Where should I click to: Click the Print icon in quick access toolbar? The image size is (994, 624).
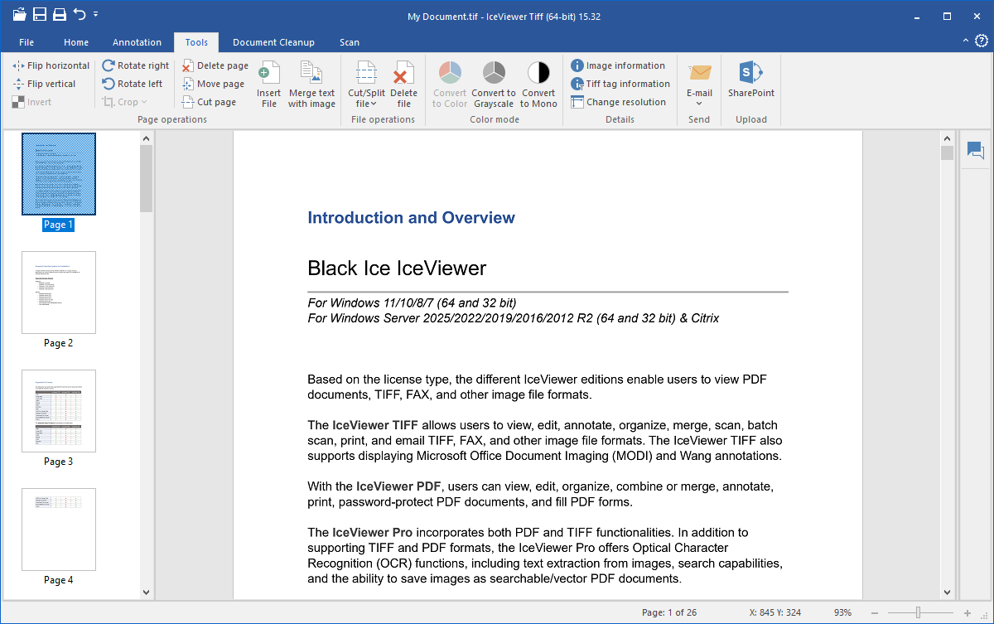click(60, 14)
